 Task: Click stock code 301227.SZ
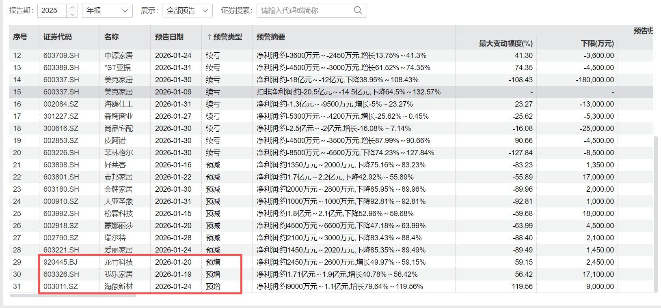tap(61, 116)
